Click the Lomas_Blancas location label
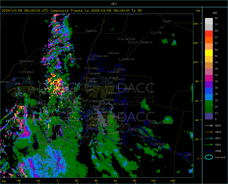 (160, 123)
